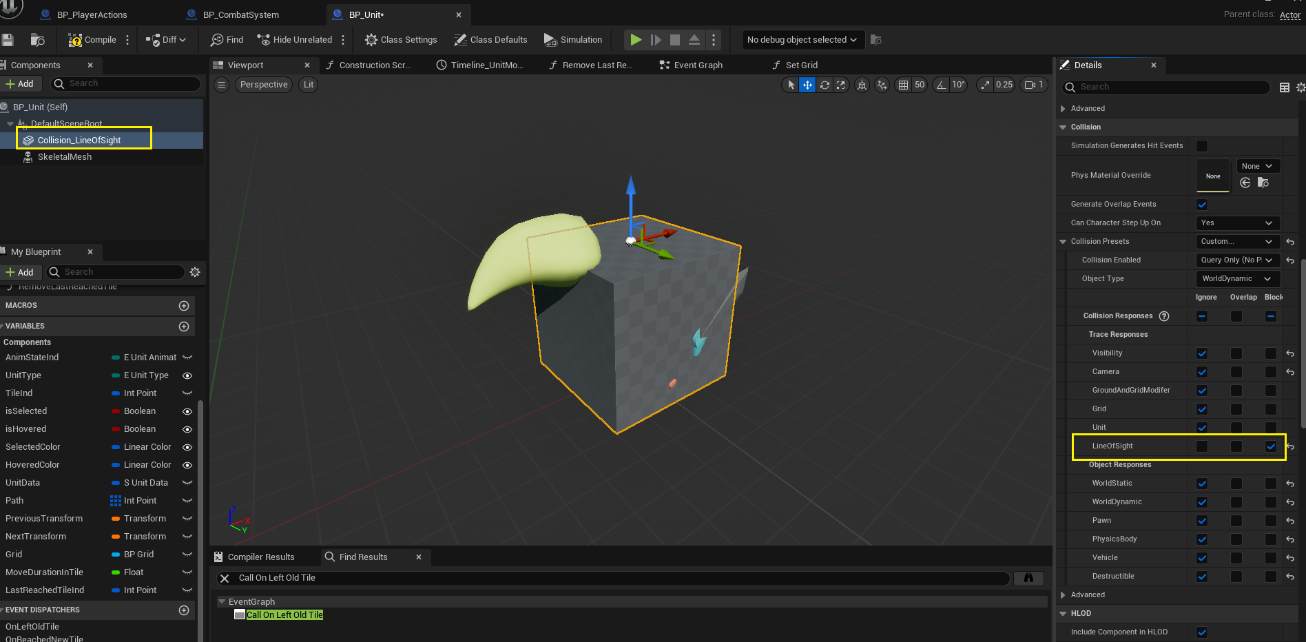Open Class Settings

coord(401,40)
